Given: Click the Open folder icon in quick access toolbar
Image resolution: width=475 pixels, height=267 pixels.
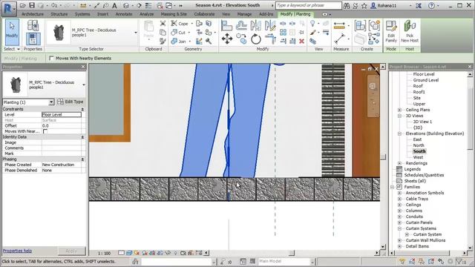Looking at the screenshot, I should click(23, 5).
